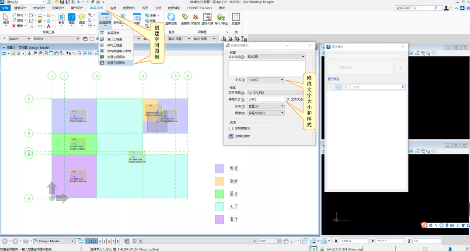Click the fit view icon in View 1 toolbar

[x=51, y=53]
